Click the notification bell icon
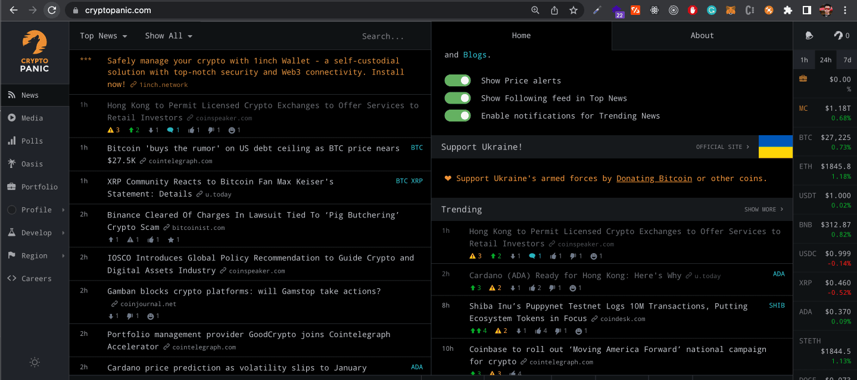The width and height of the screenshot is (857, 380). [x=808, y=35]
